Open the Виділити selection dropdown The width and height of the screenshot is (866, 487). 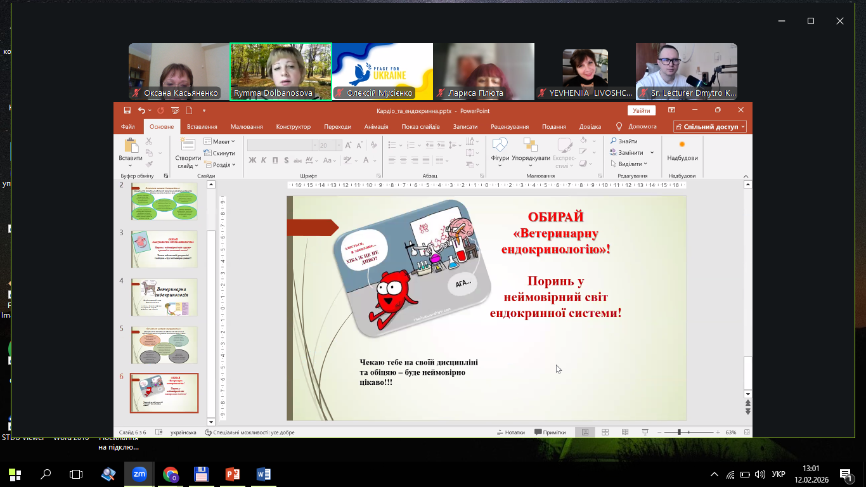[x=630, y=164]
